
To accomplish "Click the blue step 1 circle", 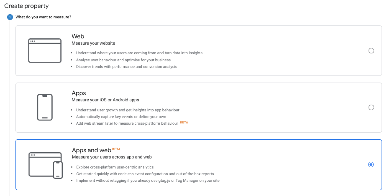I will point(10,17).
